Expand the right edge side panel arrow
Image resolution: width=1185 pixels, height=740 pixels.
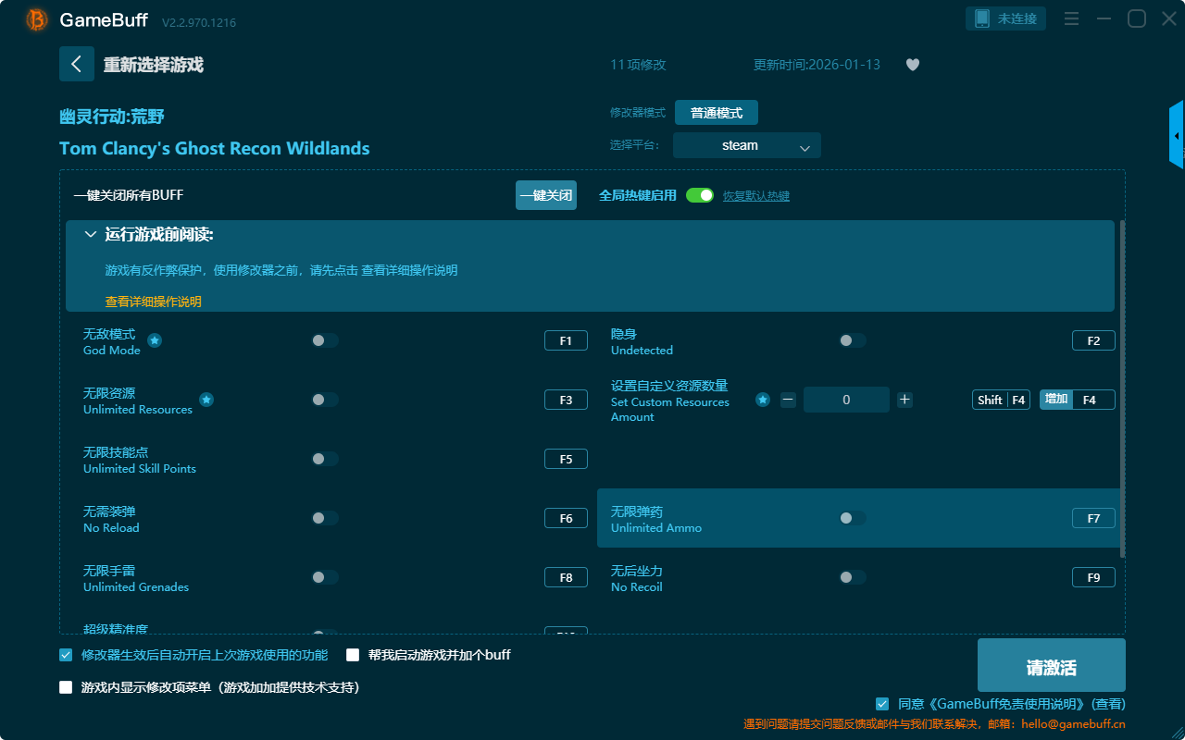[x=1177, y=136]
